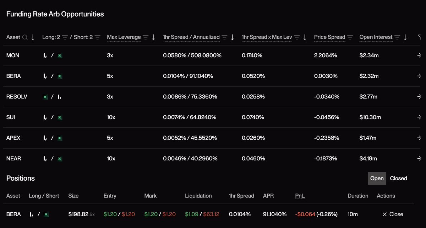The width and height of the screenshot is (426, 228).
Task: Click the MON row long exchange icon
Action: 45,56
